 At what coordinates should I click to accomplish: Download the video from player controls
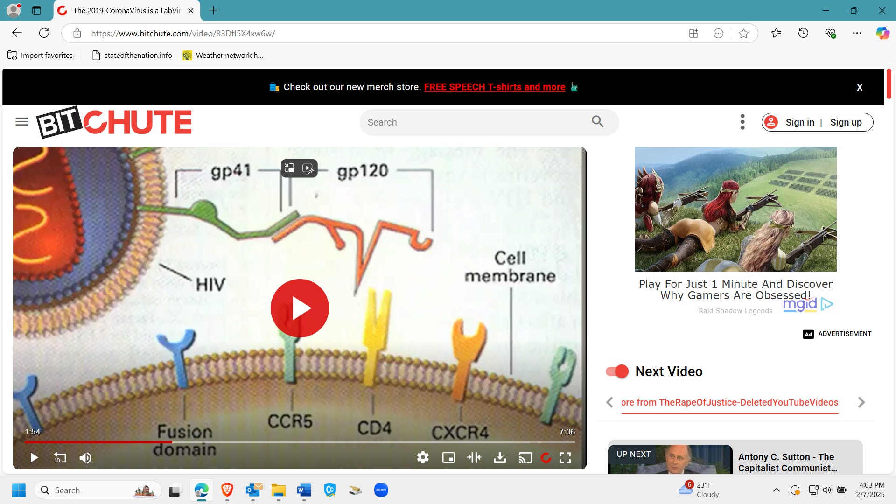[500, 458]
